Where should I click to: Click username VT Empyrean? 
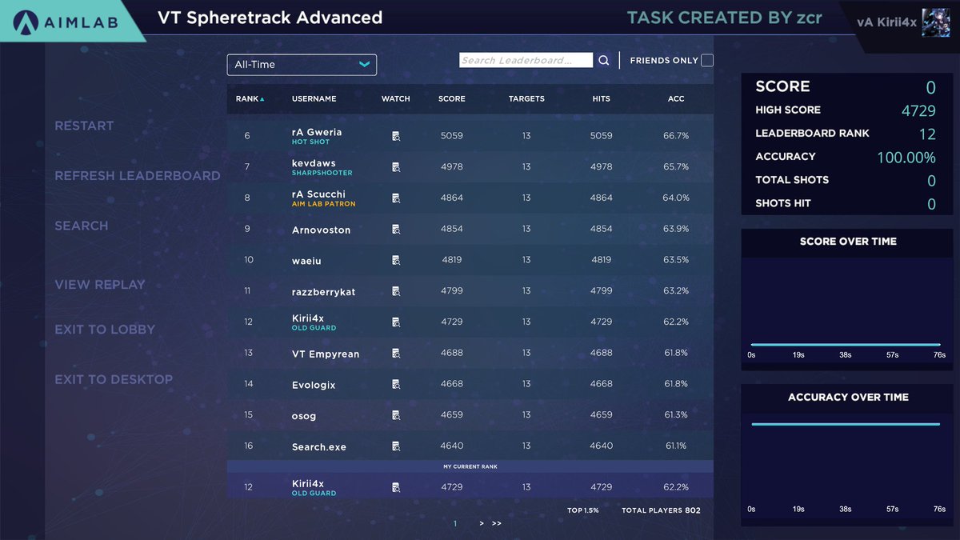[326, 354]
